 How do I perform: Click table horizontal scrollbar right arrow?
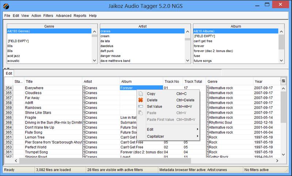(x=277, y=161)
